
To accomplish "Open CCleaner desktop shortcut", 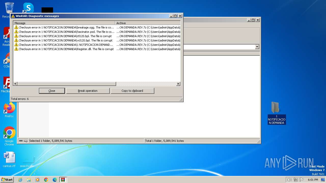I will [x=7, y=60].
